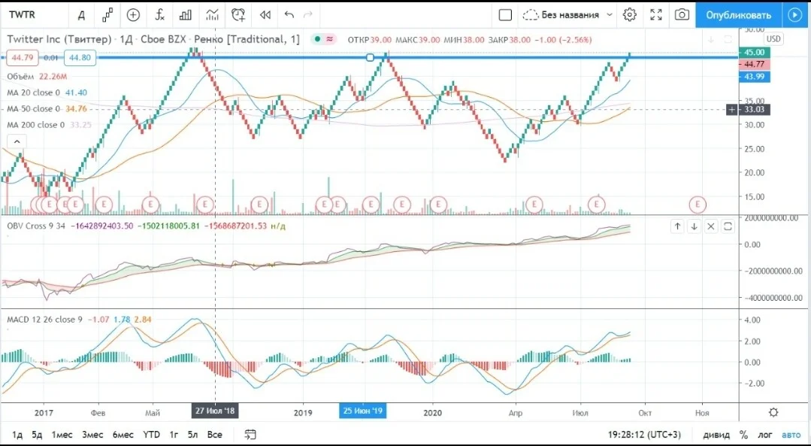This screenshot has height=446, width=811.
Task: Click the MACD 12 26 close 9 legend
Action: click(44, 319)
